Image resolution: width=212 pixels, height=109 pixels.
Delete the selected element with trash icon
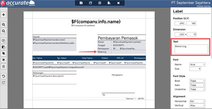4,67
